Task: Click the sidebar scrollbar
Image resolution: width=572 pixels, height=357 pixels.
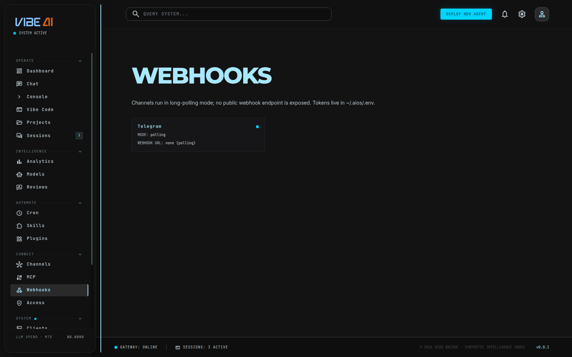Action: [92, 159]
